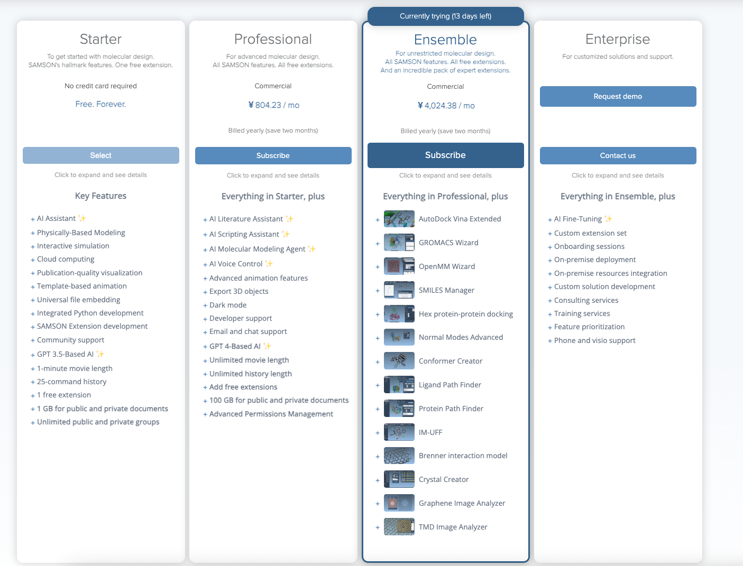Choose the Starter plan Select button

coord(100,155)
